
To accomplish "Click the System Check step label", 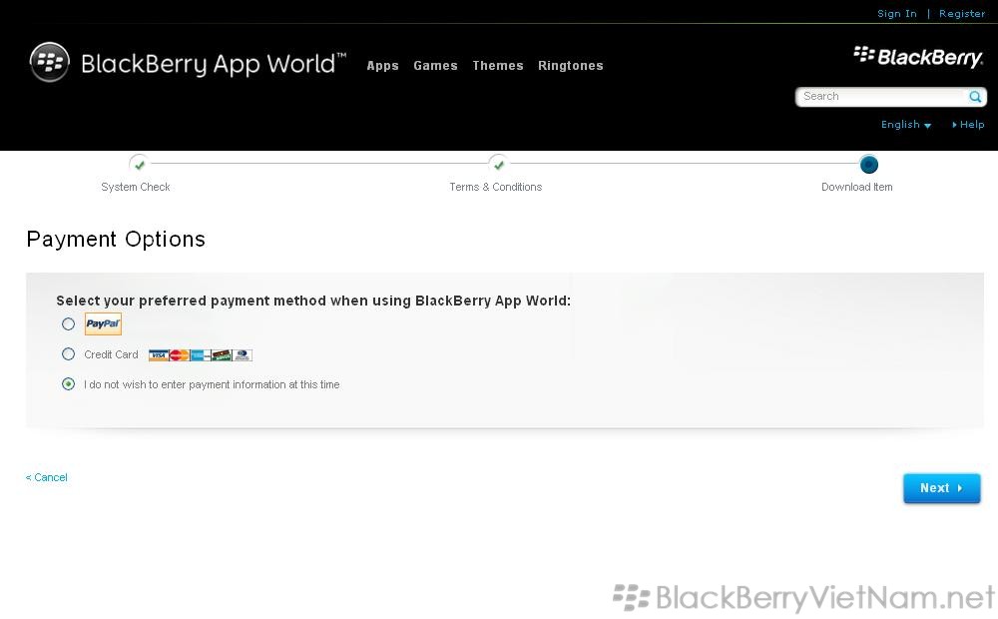I will (136, 187).
